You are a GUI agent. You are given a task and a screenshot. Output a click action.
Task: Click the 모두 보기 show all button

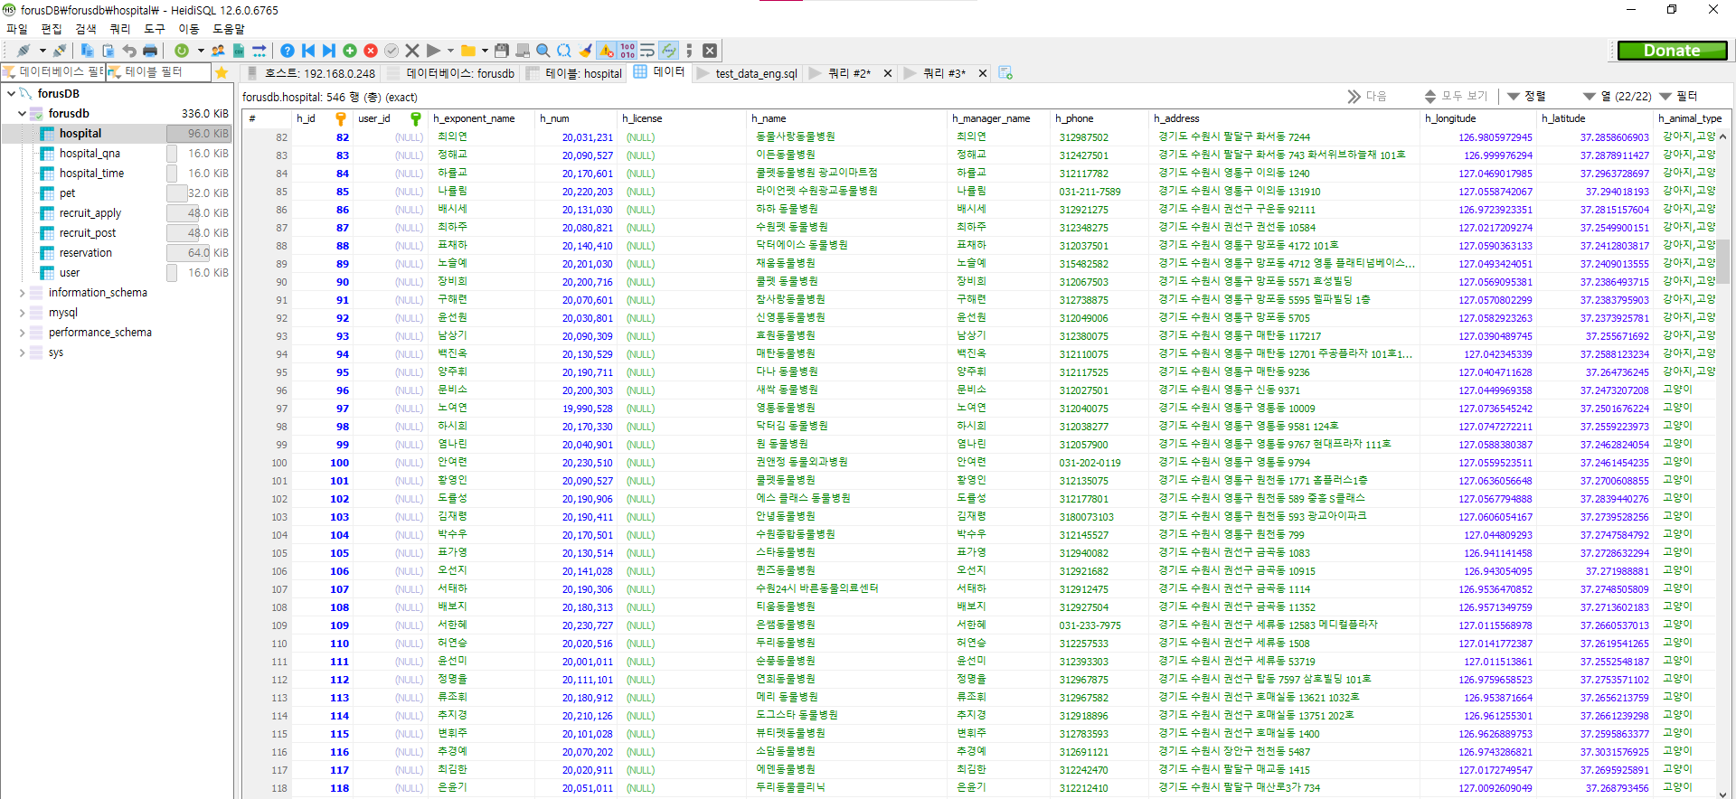point(1456,96)
